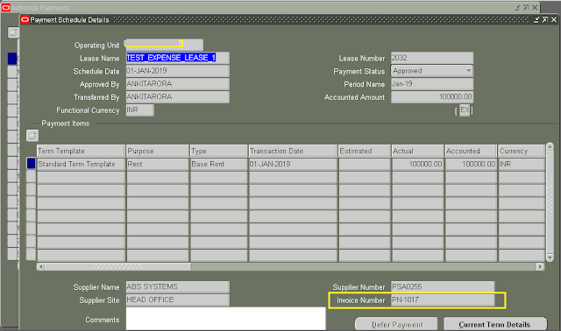Click the Term Template column header

(81, 151)
